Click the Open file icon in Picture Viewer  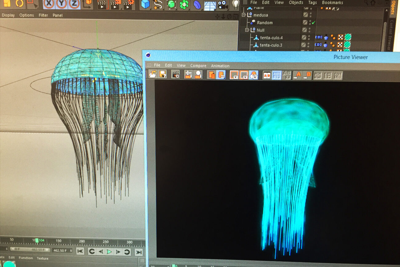click(153, 75)
